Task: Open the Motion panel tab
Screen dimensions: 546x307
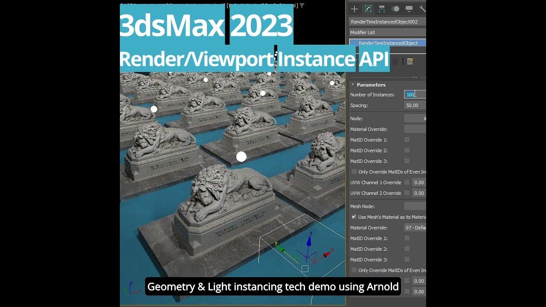Action: [396, 9]
